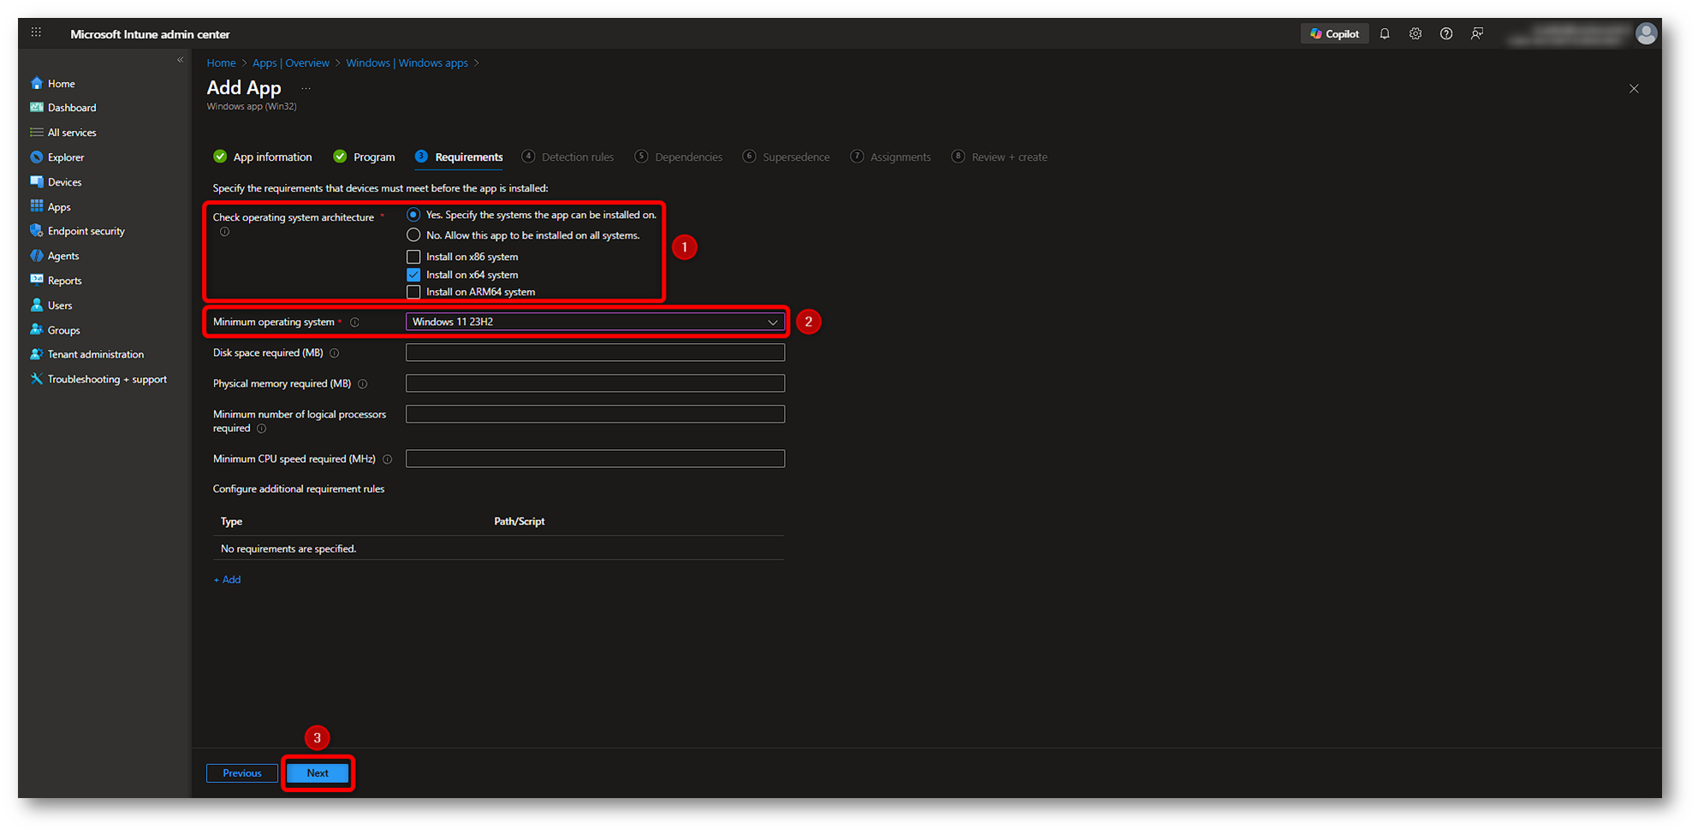Image resolution: width=1698 pixels, height=834 pixels.
Task: Click info icon beside Minimum CPU speed
Action: 388,459
